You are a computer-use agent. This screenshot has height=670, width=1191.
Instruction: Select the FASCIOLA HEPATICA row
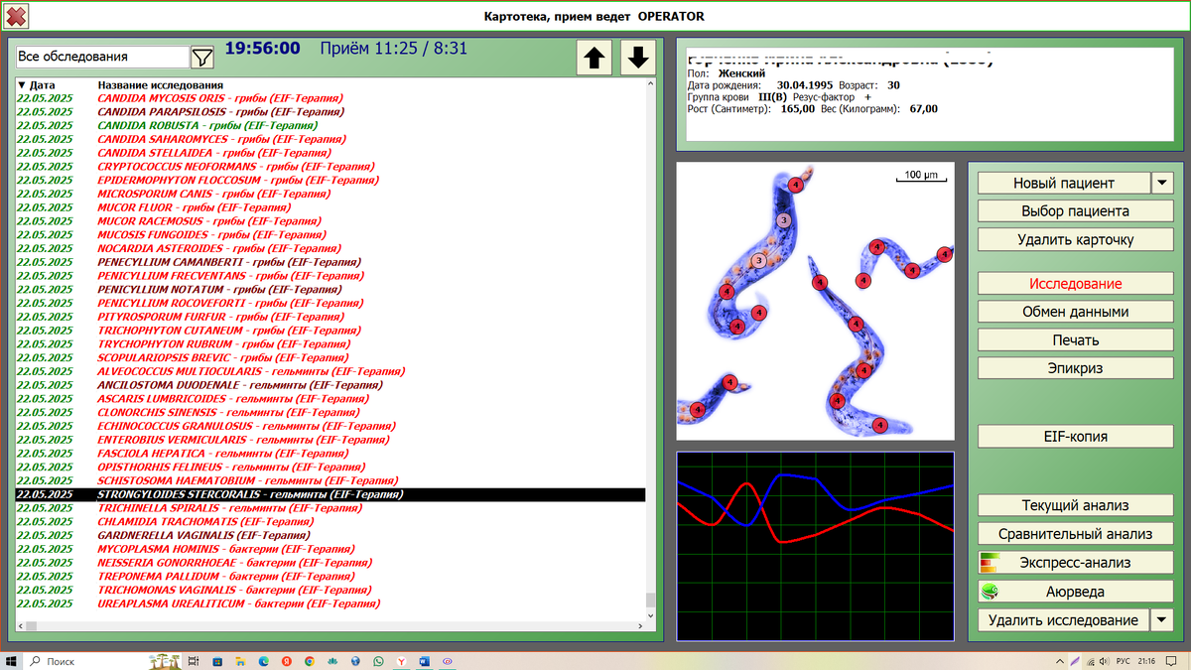(330, 454)
